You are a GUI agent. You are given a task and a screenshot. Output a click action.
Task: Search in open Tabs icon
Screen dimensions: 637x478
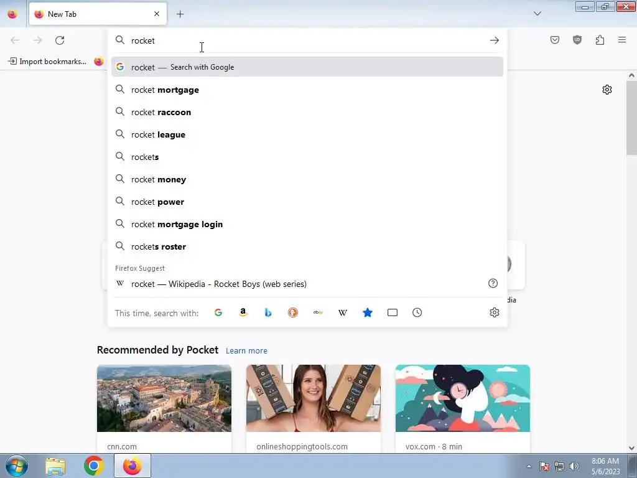(393, 312)
